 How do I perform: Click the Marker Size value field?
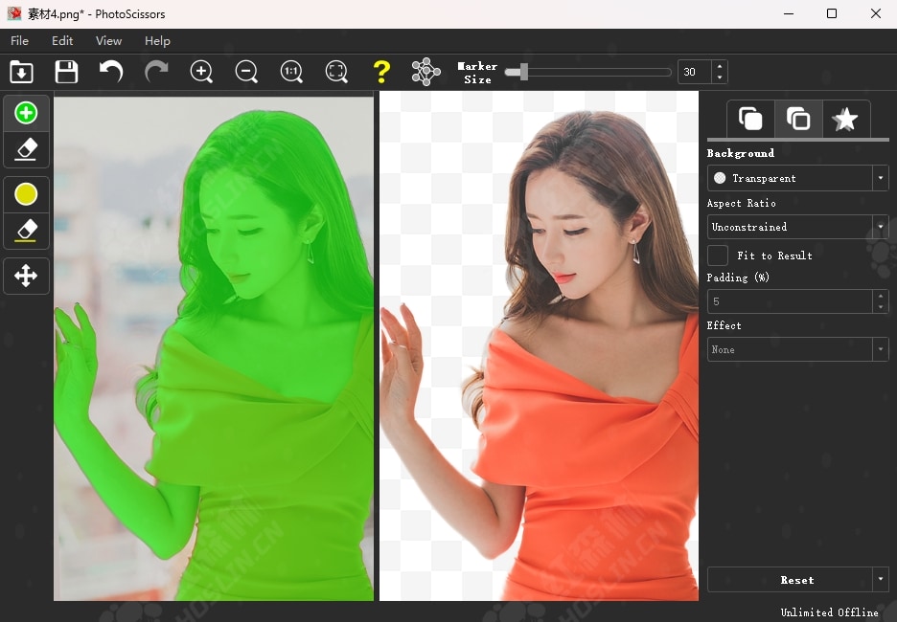[x=694, y=72]
